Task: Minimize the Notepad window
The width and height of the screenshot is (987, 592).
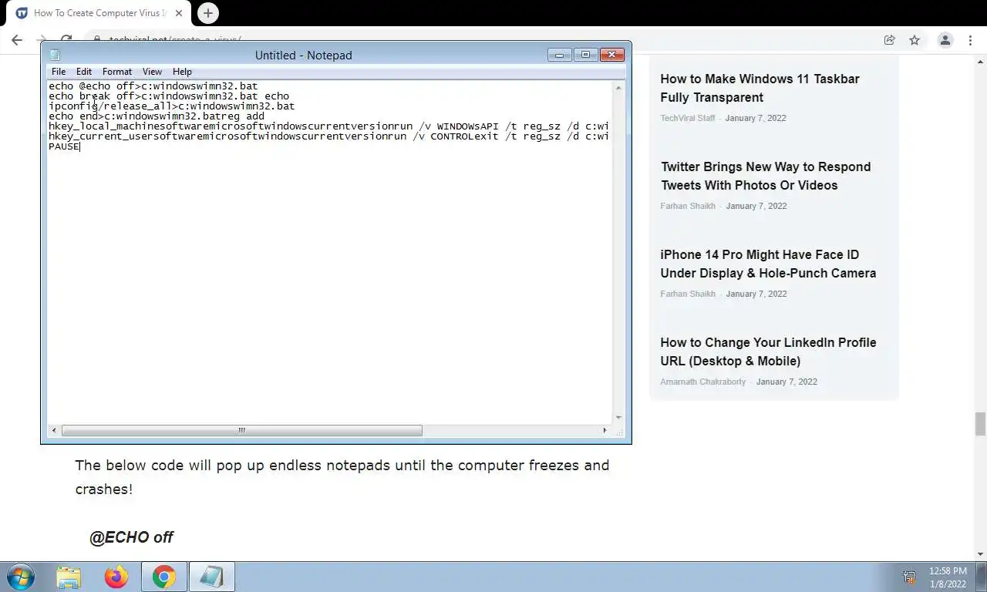Action: click(559, 55)
